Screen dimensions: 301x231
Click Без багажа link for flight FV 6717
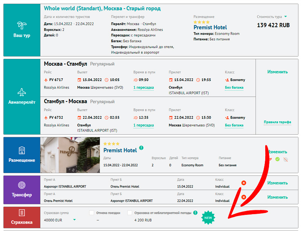point(234,88)
